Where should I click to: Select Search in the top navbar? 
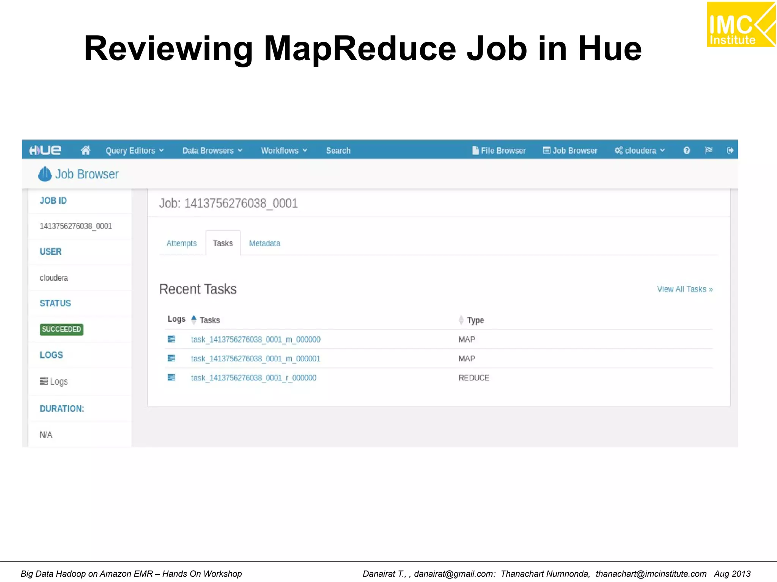point(338,151)
